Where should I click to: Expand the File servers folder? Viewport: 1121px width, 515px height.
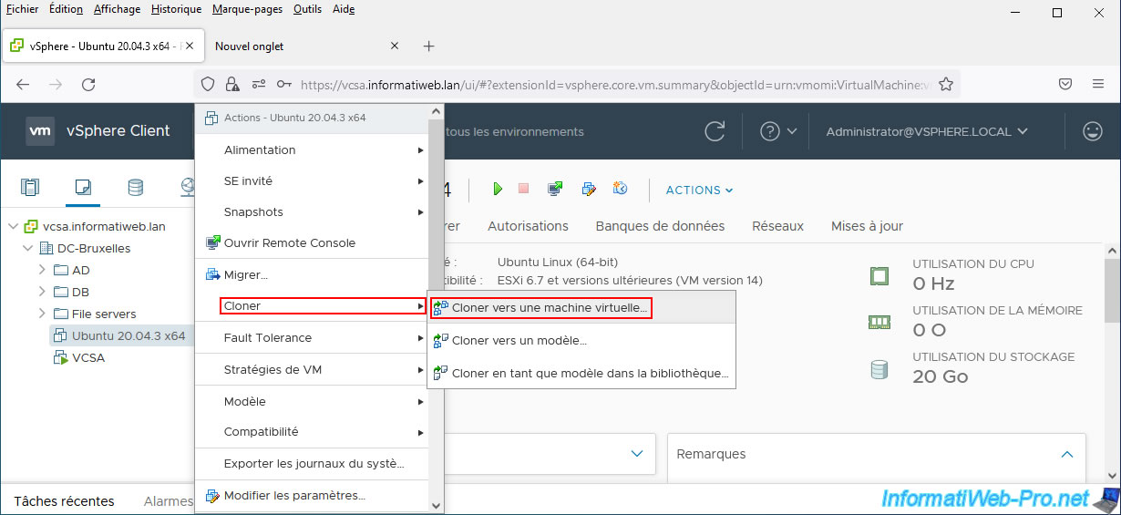point(42,314)
